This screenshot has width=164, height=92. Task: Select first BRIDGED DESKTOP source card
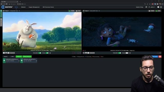pyautogui.click(x=11, y=61)
